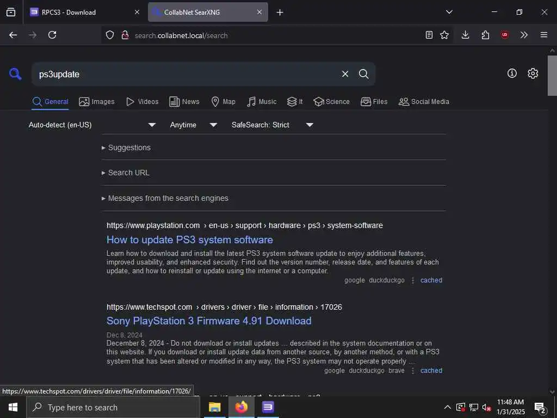
Task: Open How to update PS3 system software
Action: coord(190,240)
